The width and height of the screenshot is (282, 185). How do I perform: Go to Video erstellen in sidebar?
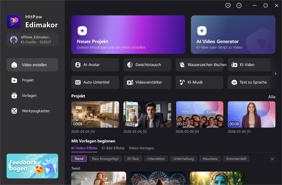pyautogui.click(x=32, y=65)
